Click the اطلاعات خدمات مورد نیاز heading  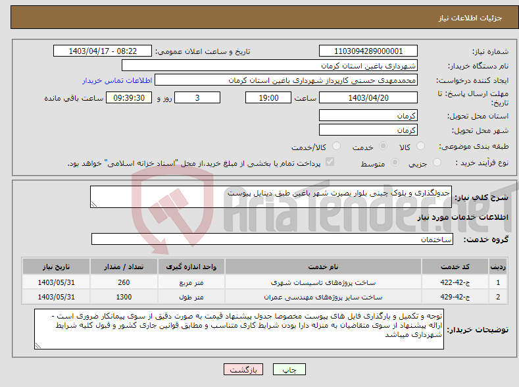pos(462,217)
